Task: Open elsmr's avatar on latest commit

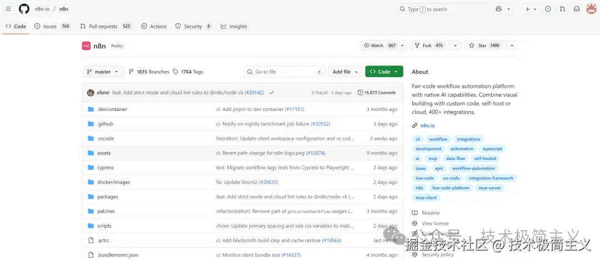Action: (91, 93)
